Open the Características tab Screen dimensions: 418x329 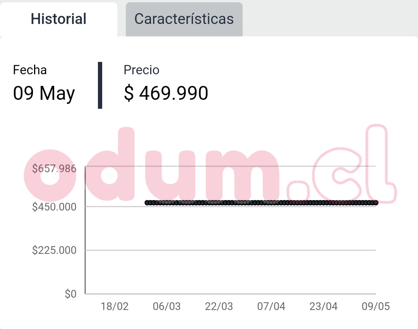pos(184,19)
